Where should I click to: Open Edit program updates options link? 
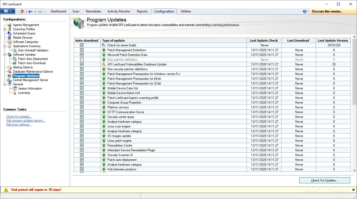pos(26,121)
